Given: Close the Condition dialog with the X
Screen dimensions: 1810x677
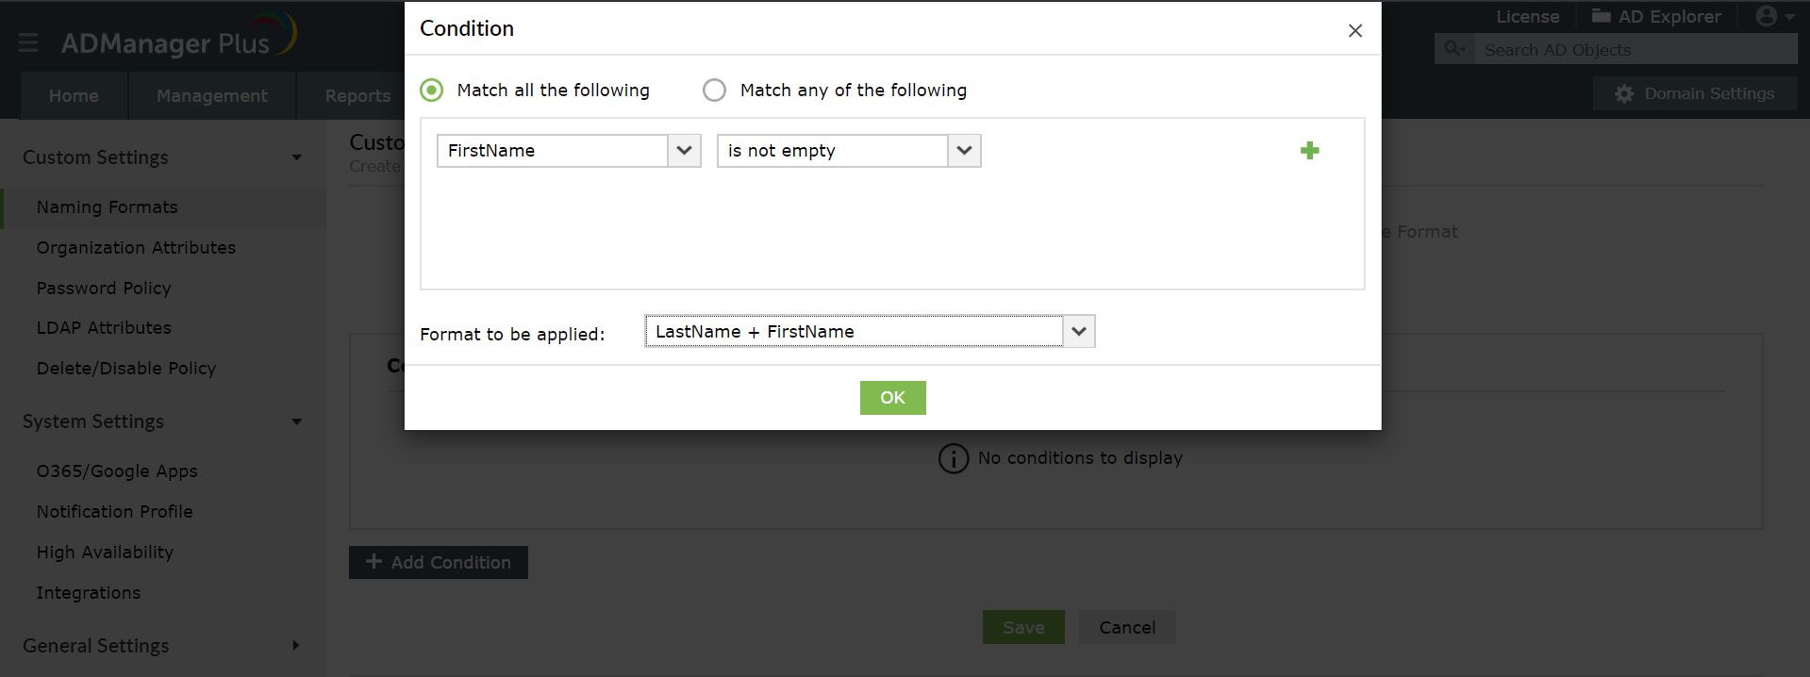Looking at the screenshot, I should [x=1355, y=31].
